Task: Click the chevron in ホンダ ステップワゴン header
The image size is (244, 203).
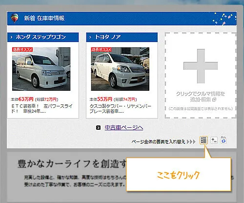Action: [11, 37]
